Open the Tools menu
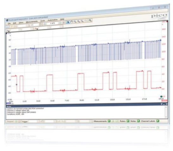 pos(43,21)
